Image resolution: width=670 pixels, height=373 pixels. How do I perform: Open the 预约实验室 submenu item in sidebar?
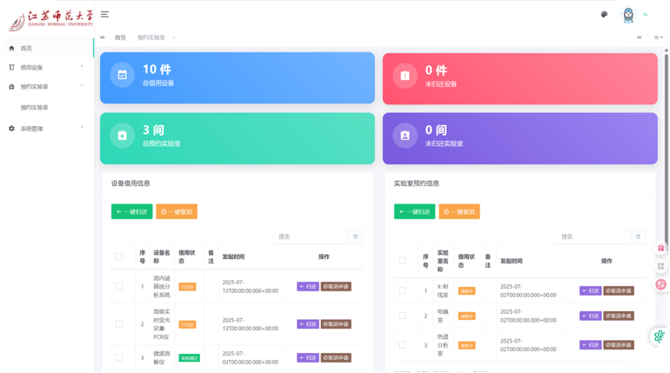[x=35, y=108]
